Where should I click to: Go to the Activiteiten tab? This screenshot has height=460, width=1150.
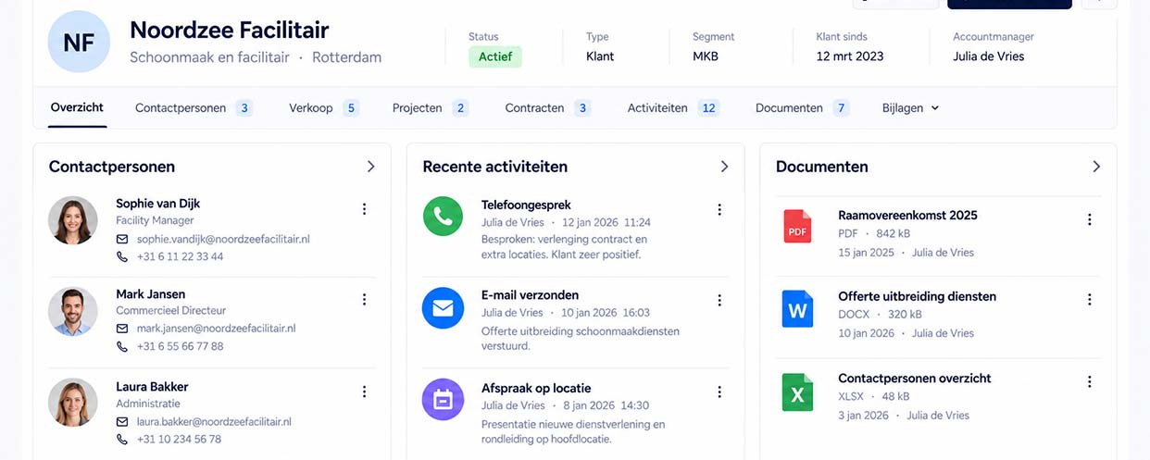tap(674, 107)
